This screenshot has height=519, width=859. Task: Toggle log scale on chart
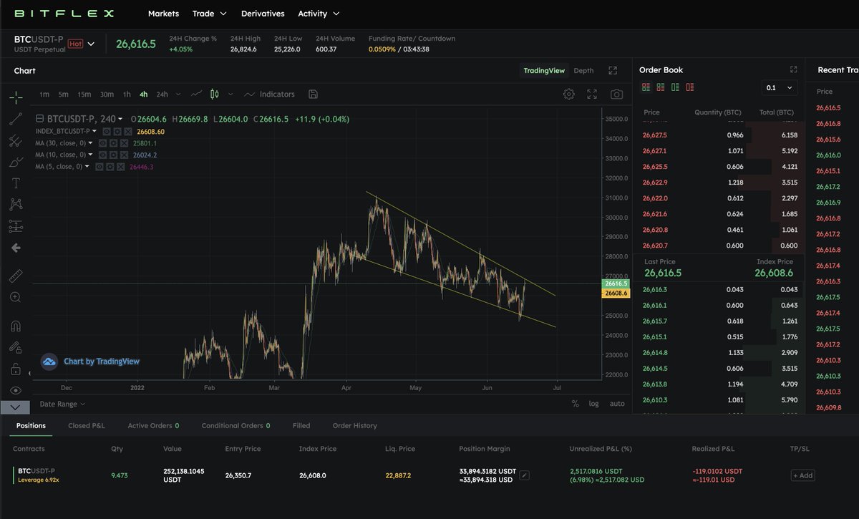click(x=593, y=404)
